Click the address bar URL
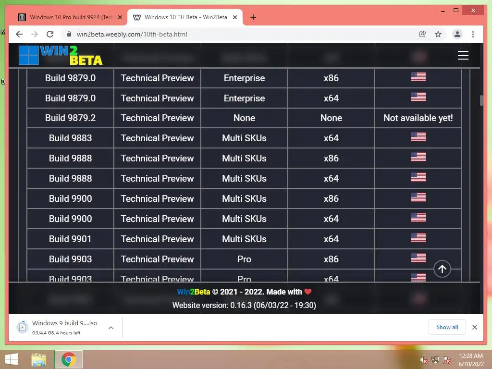Image resolution: width=492 pixels, height=369 pixels. tap(132, 34)
